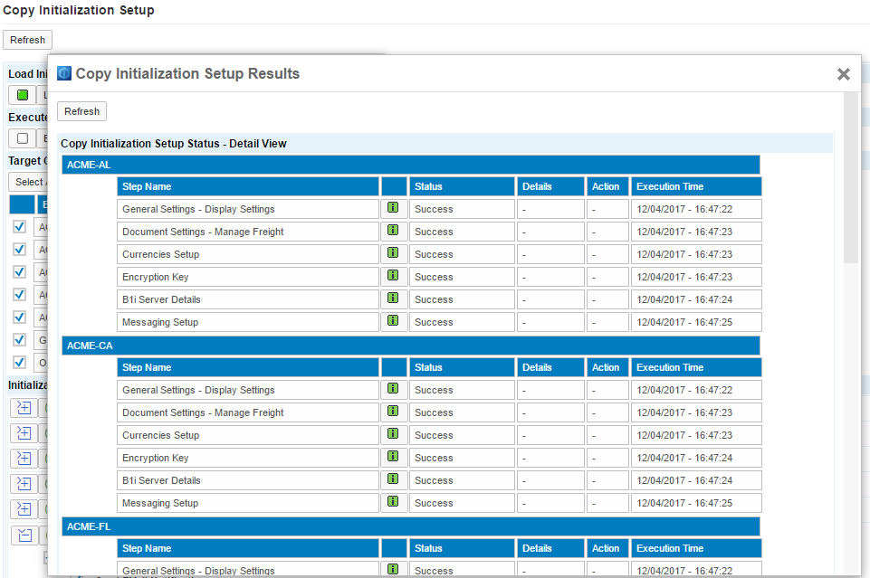The height and width of the screenshot is (578, 870).
Task: Click the info icon for ACME-CA Currencies Setup
Action: pos(393,434)
